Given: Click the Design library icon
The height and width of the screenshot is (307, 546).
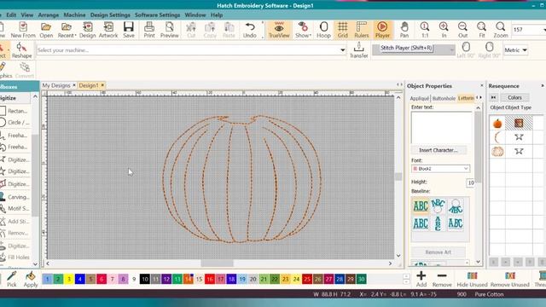Looking at the screenshot, I should point(87,30).
